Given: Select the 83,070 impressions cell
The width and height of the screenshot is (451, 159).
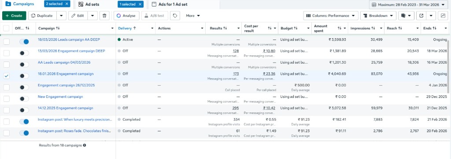Looking at the screenshot, I should (377, 74).
